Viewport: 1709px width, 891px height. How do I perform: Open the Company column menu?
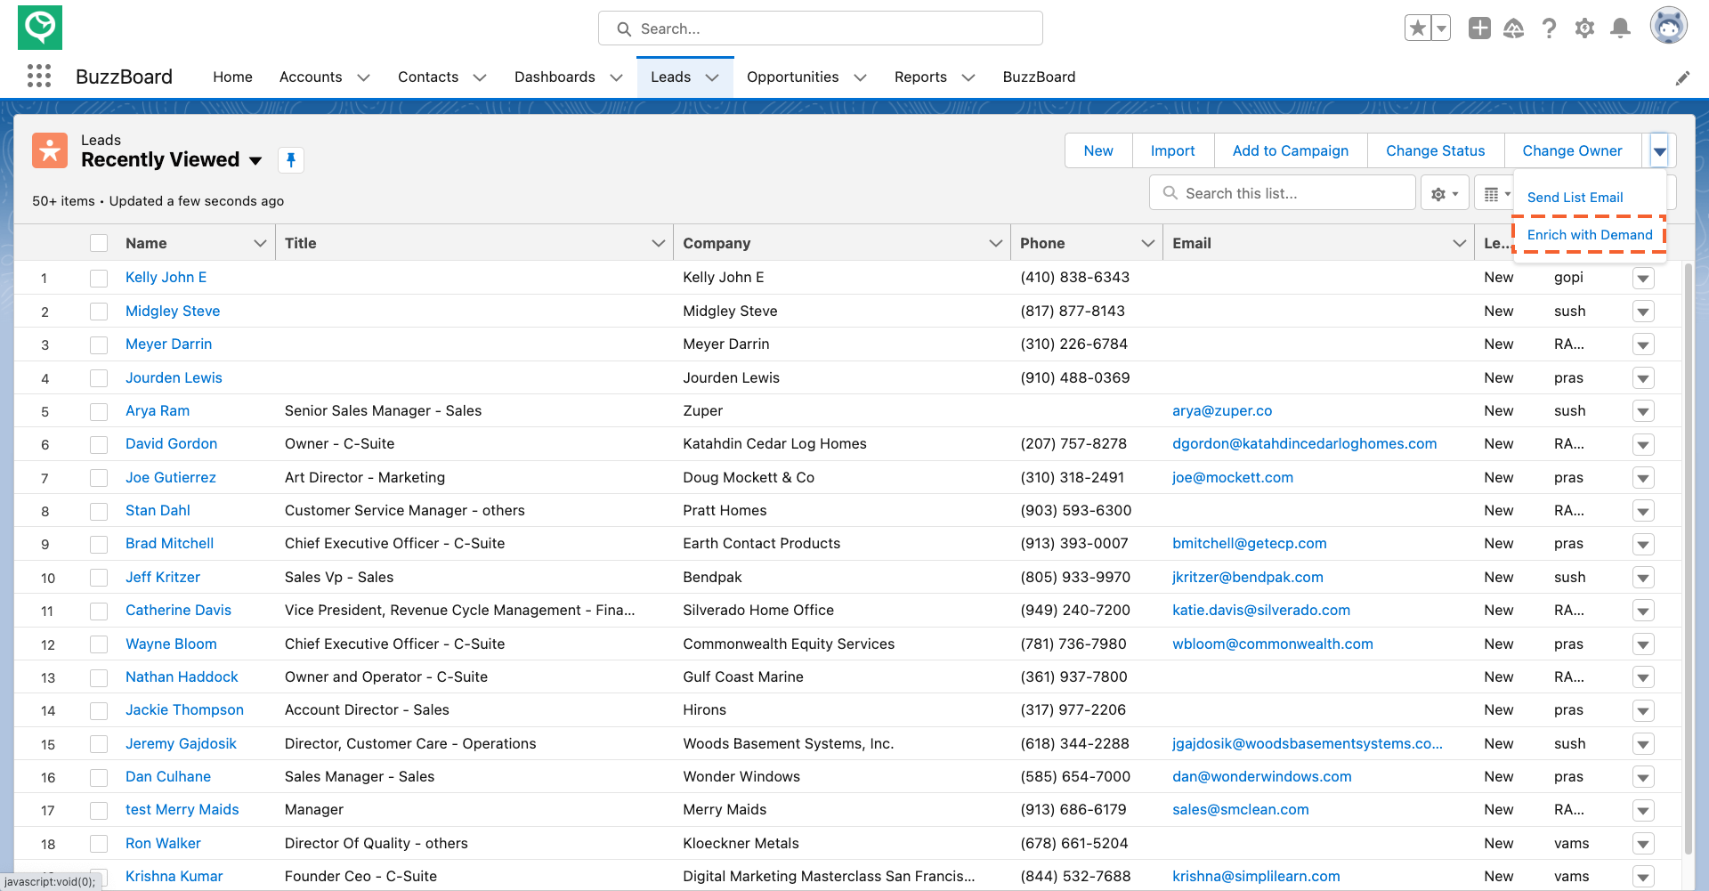[x=995, y=243]
